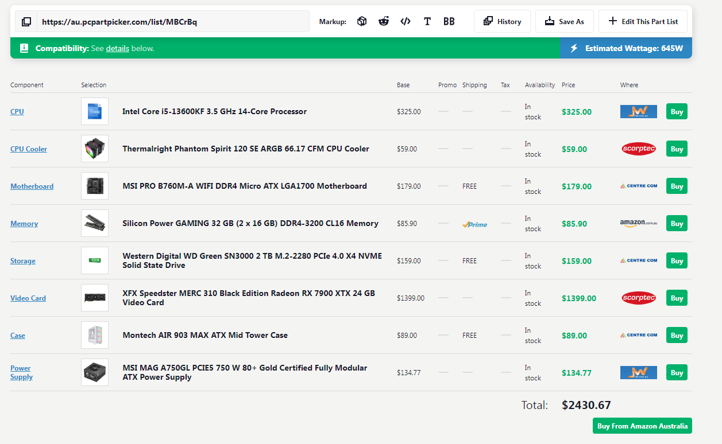Open the Case component link
722x444 pixels.
(18, 335)
